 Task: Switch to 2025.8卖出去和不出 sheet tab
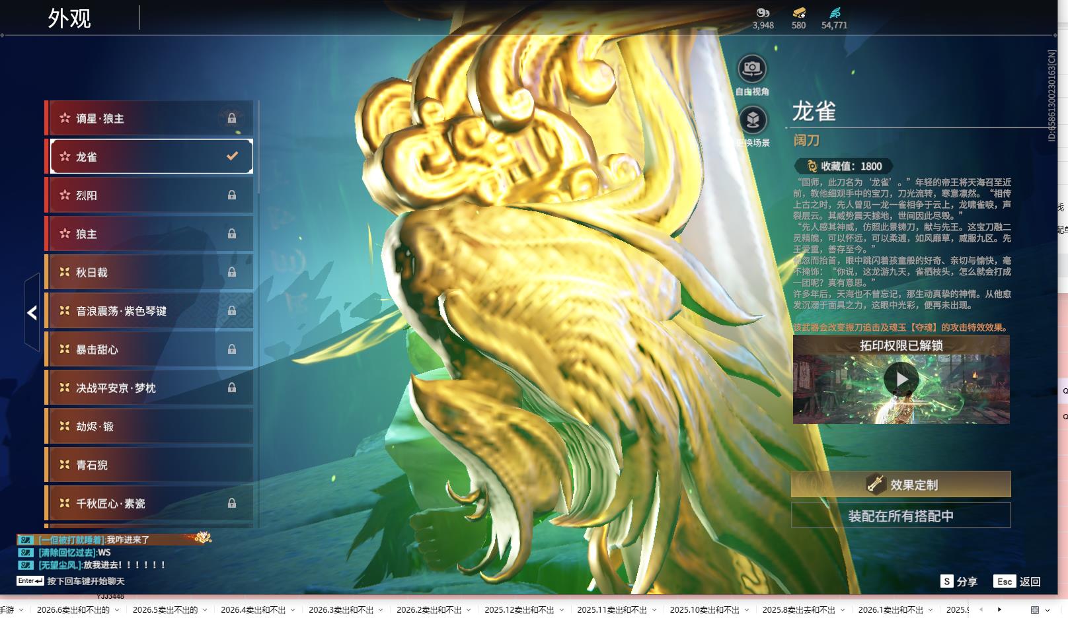click(799, 610)
